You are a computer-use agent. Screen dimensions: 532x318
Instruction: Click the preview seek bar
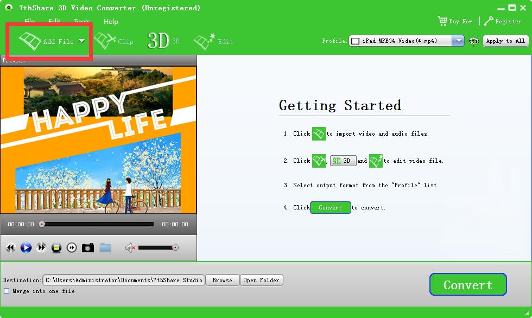(97, 224)
